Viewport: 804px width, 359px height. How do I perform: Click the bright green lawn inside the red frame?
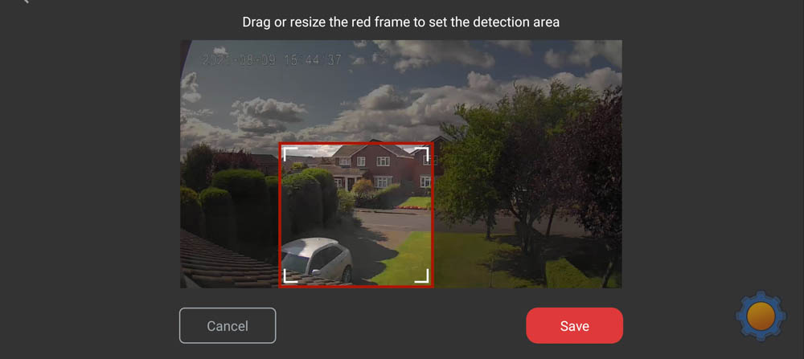(406, 259)
